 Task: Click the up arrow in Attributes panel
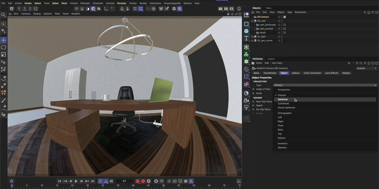point(357,63)
